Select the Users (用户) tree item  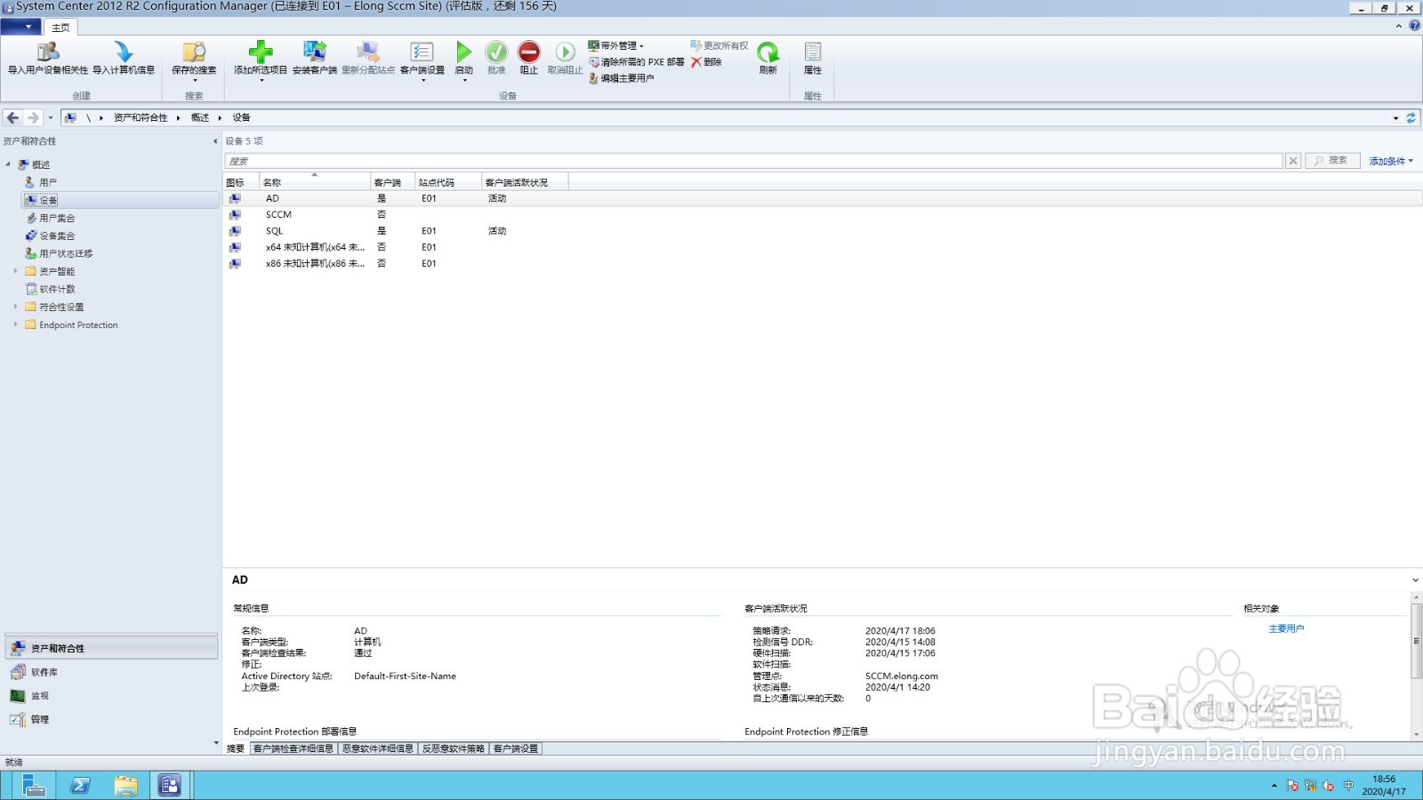click(48, 182)
